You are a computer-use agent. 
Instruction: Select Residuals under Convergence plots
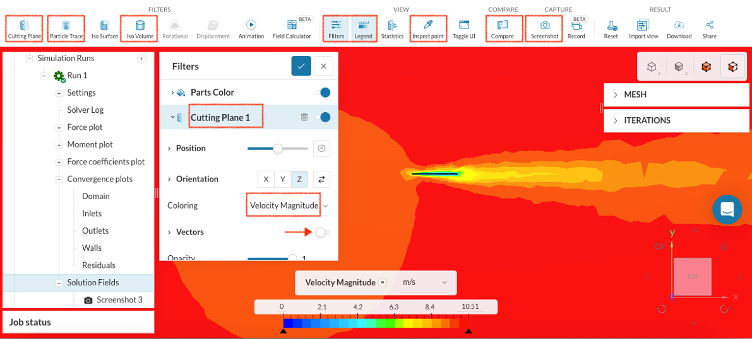click(99, 265)
